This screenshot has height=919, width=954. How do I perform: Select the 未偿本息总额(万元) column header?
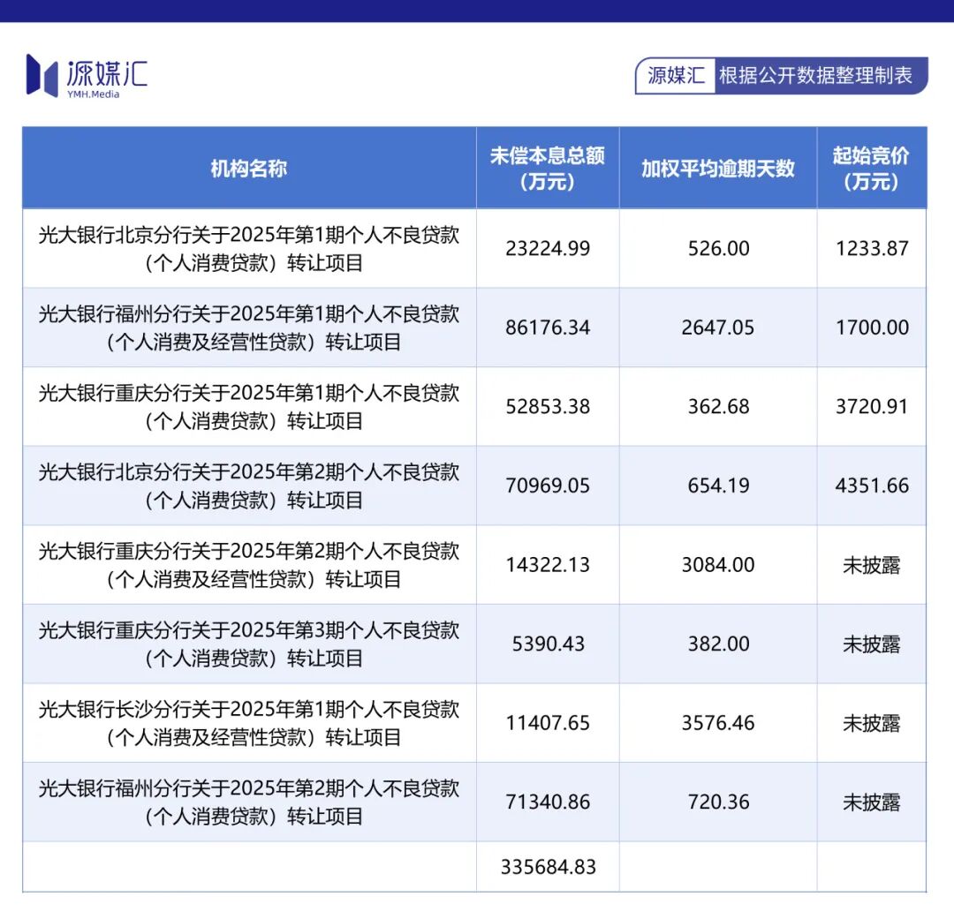[548, 167]
